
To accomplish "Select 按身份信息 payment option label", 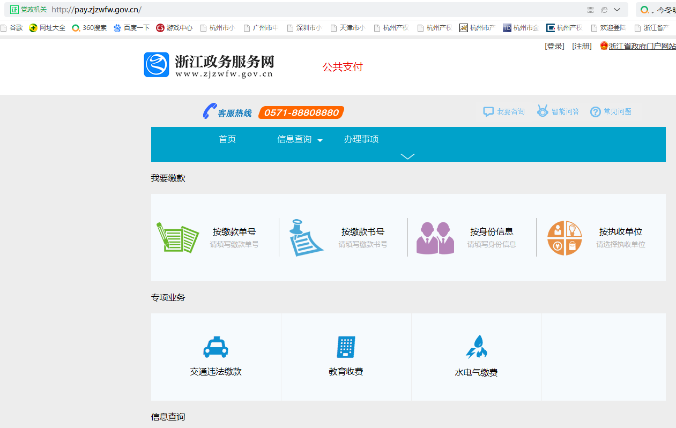I will tap(492, 232).
